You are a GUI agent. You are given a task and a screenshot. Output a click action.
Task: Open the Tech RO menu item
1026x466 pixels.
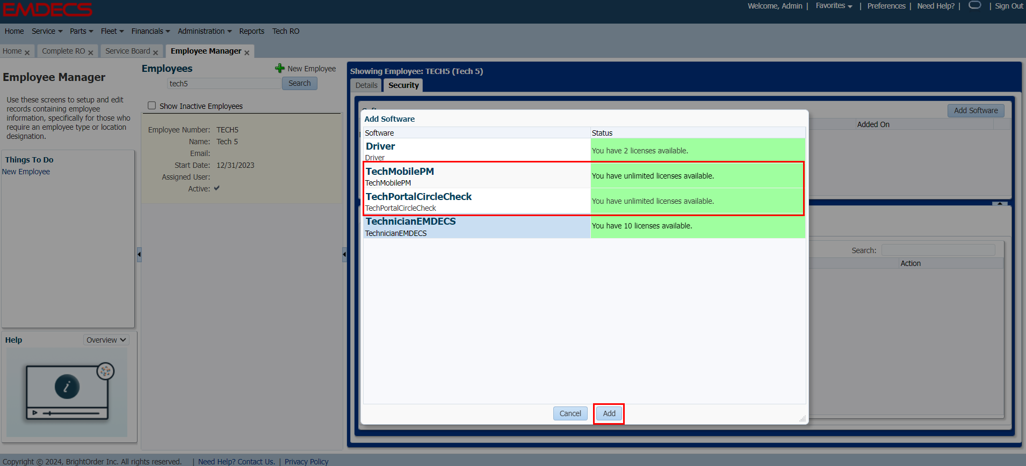pyautogui.click(x=286, y=31)
